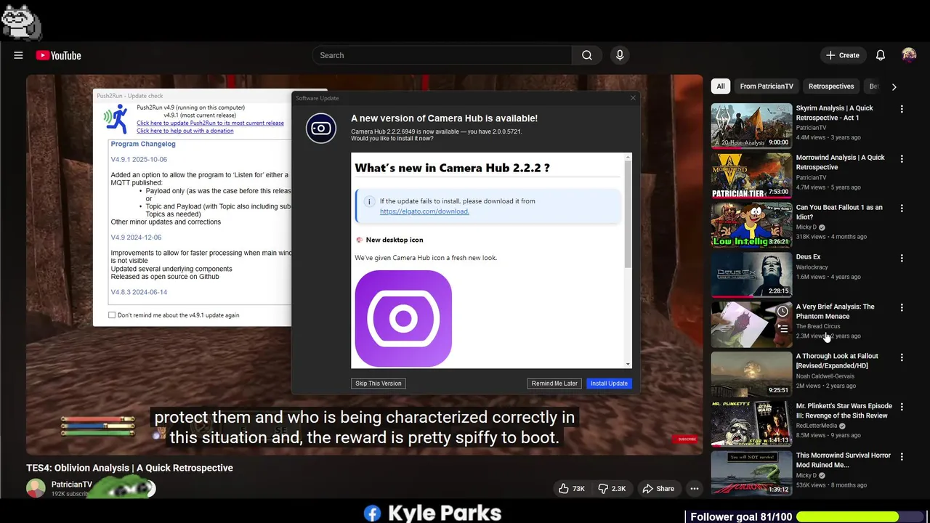
Task: Open options for Morrowind Survival Horror Mod video
Action: tap(902, 456)
